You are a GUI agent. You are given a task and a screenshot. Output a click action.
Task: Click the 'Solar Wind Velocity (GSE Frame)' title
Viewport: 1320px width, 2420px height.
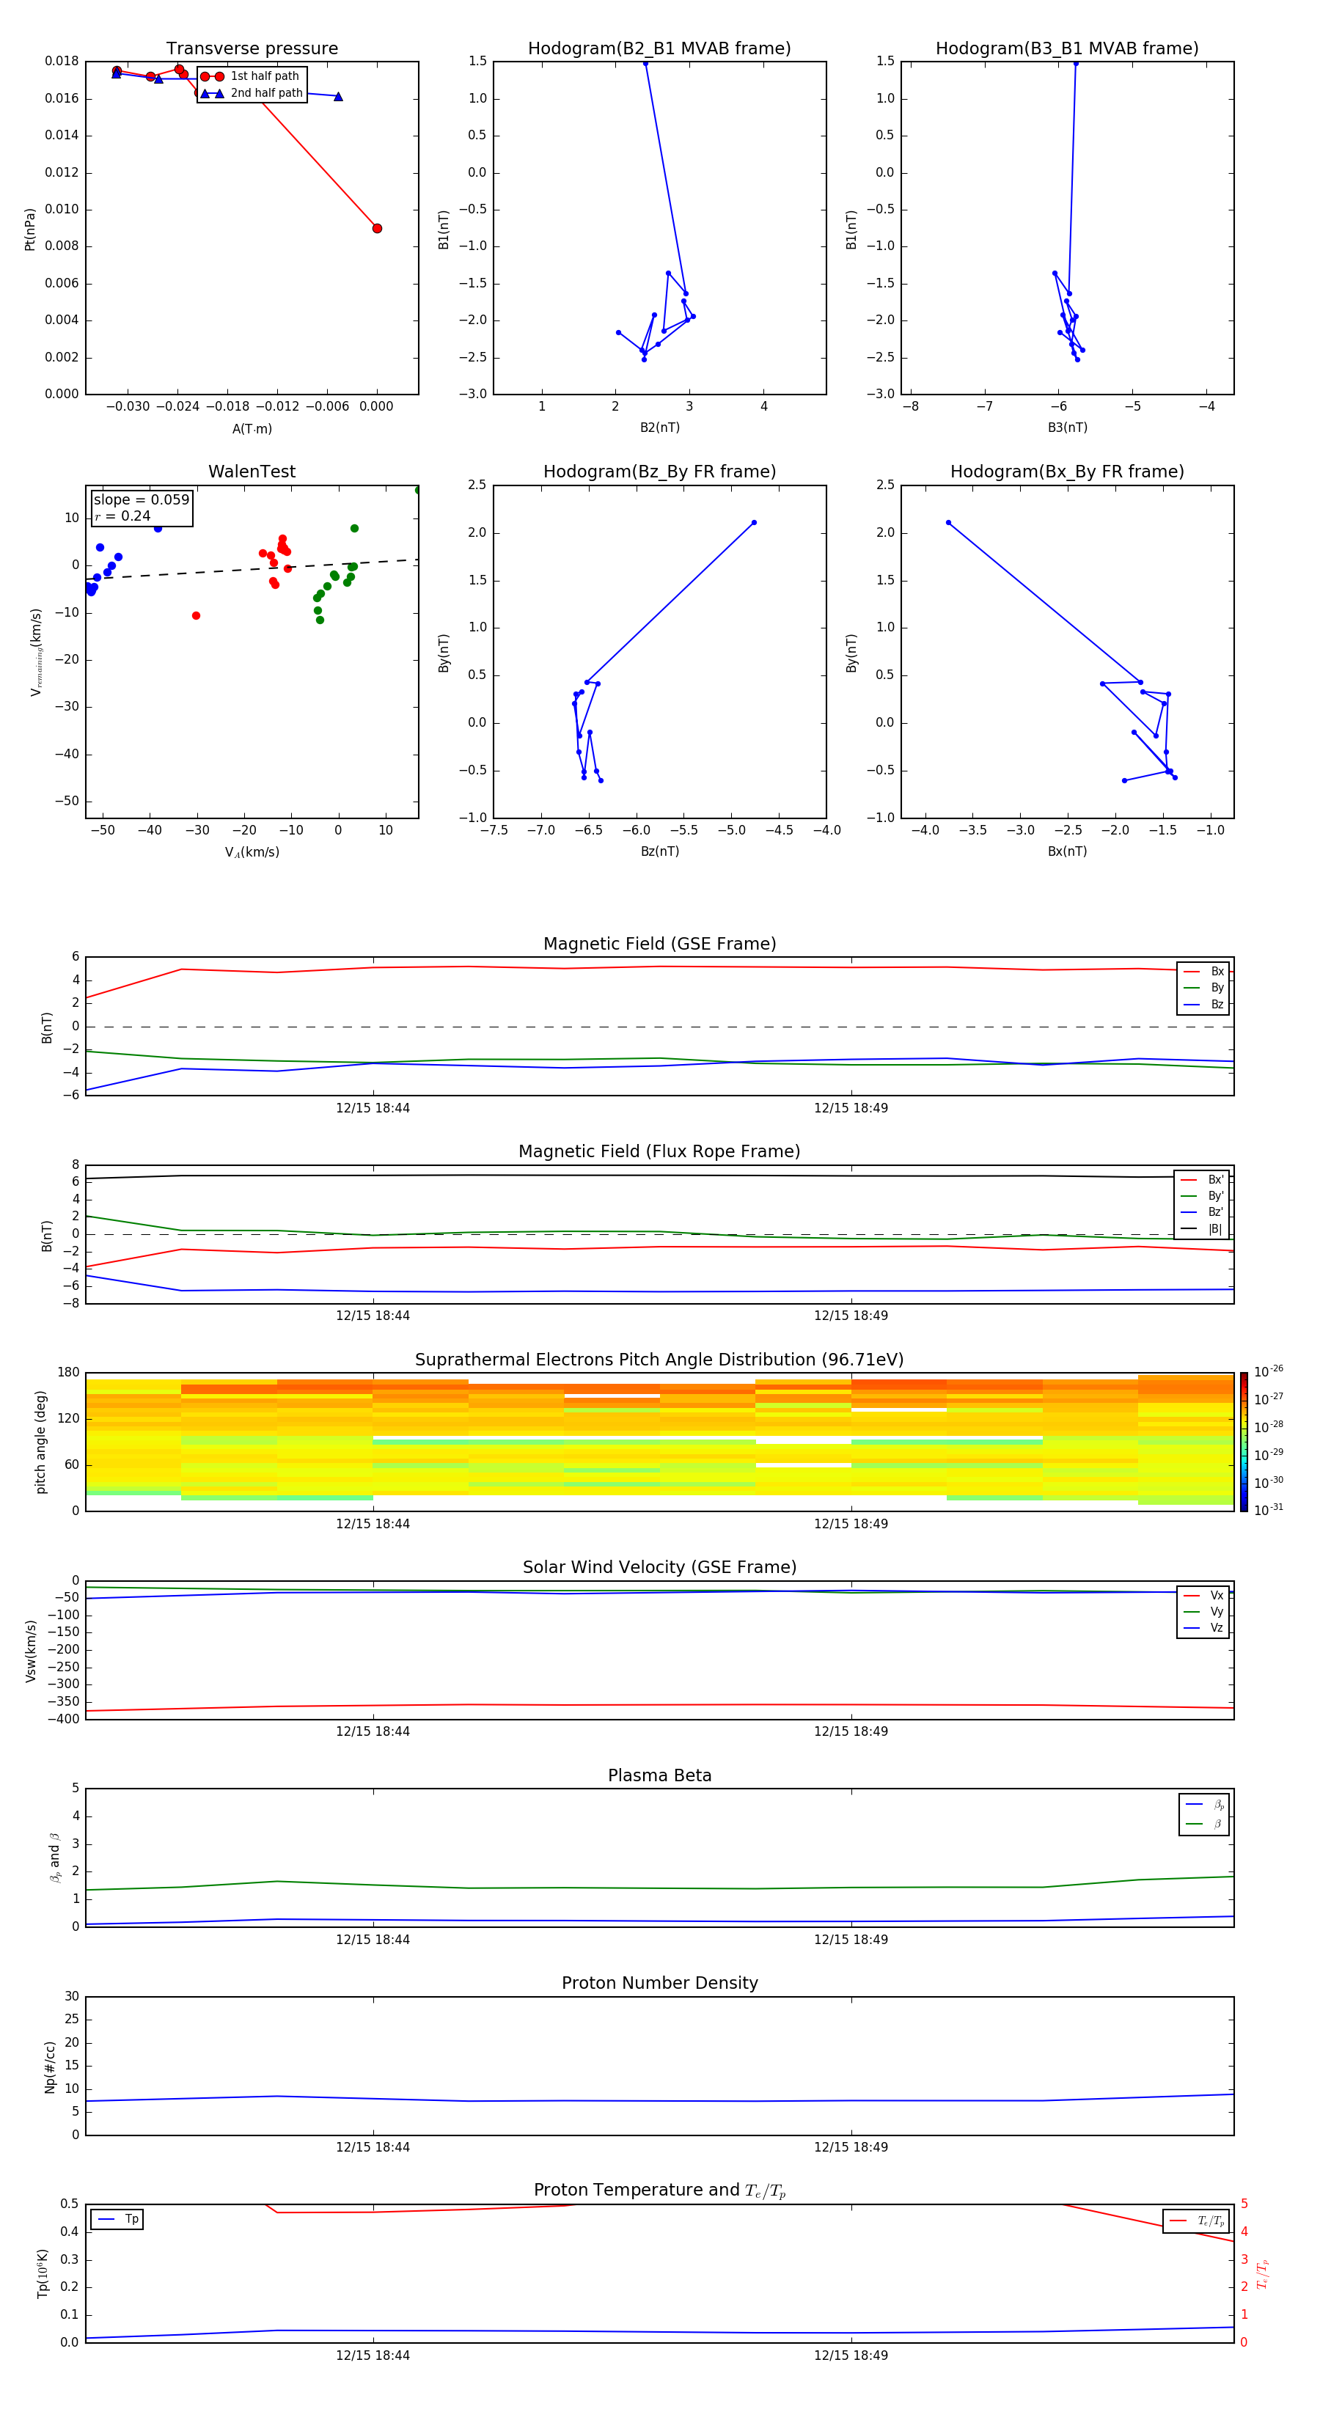coord(659,1568)
